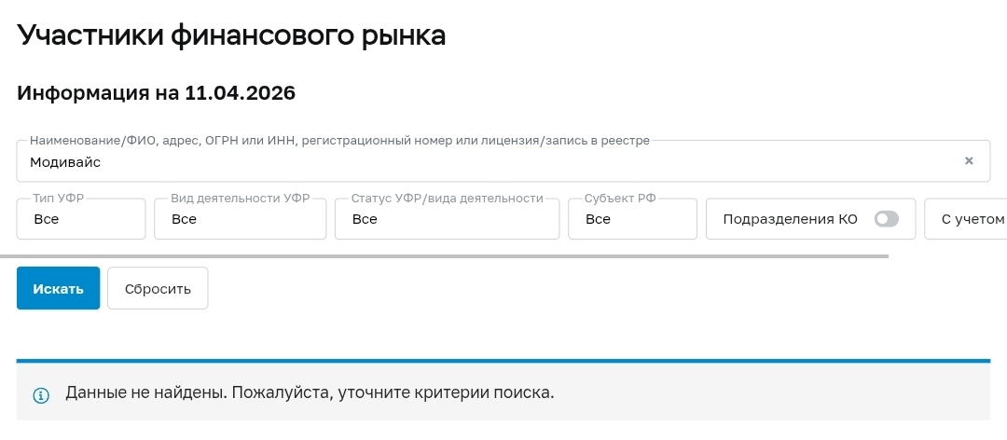Open the Статус УФР/вида деятельности dropdown
The image size is (1007, 440).
point(447,219)
